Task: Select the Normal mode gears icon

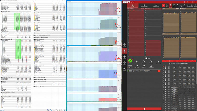Action: coord(151,62)
